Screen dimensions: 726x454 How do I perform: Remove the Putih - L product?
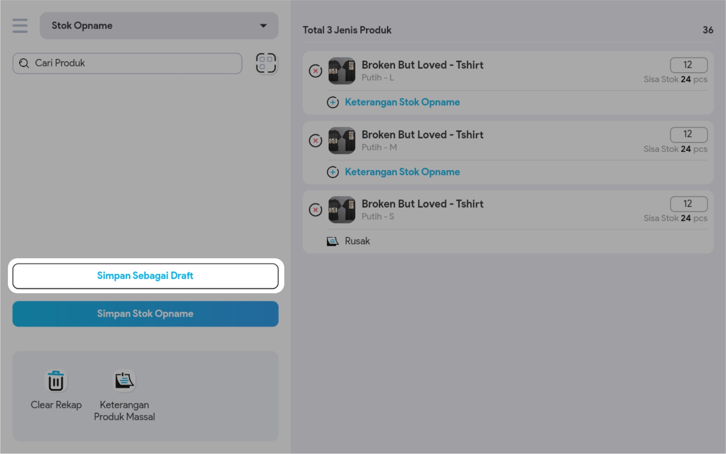click(x=315, y=71)
